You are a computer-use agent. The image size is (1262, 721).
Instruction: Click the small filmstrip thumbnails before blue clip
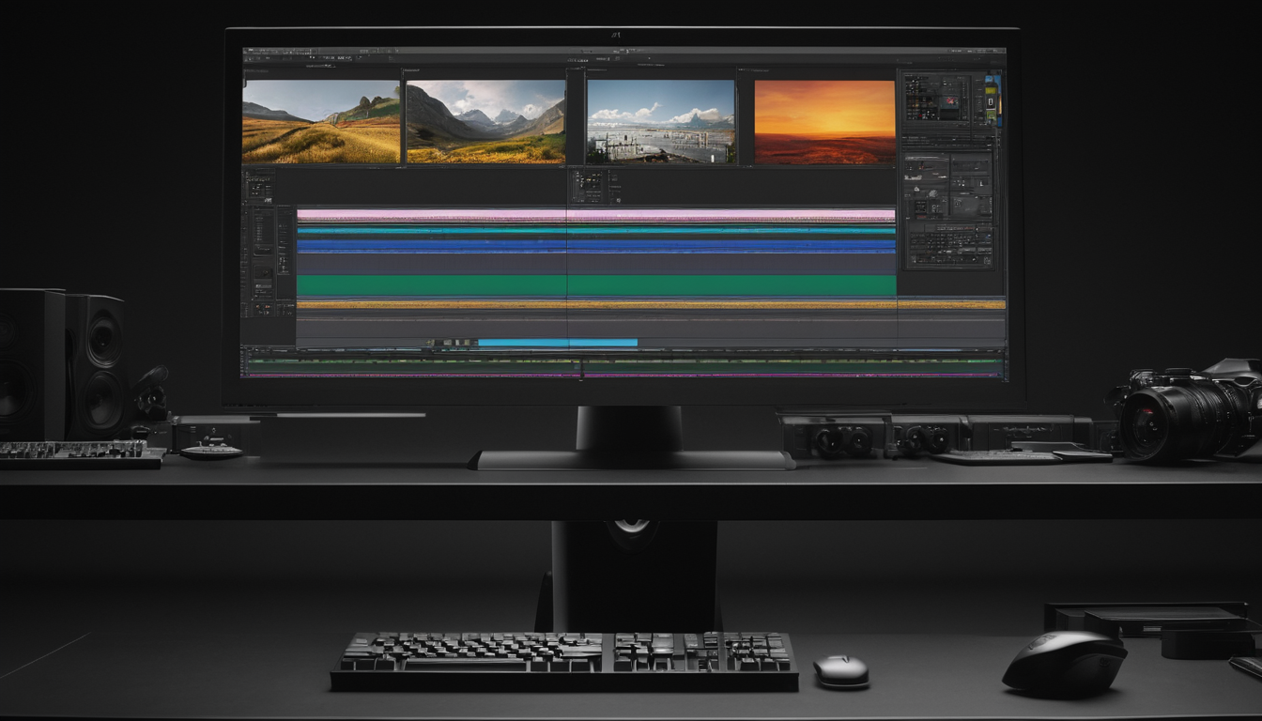pyautogui.click(x=451, y=343)
